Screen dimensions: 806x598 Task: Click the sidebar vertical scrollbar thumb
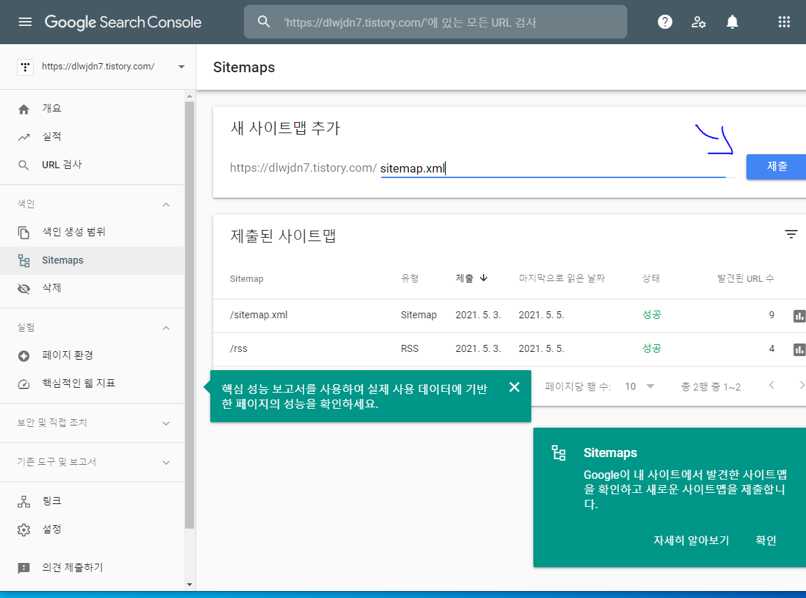coord(189,315)
